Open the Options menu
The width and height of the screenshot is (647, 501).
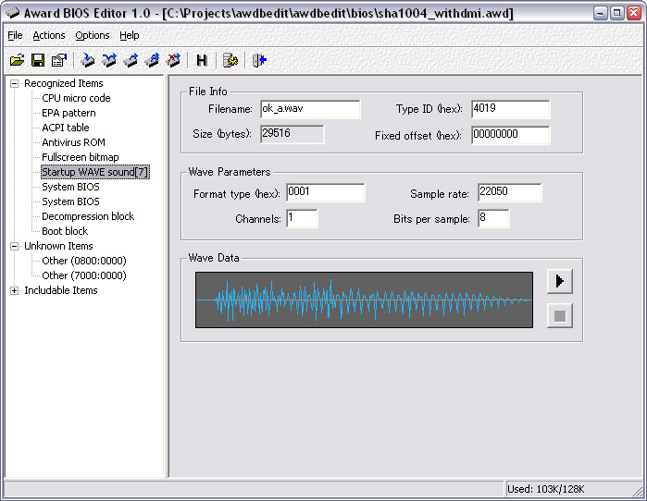(x=93, y=35)
